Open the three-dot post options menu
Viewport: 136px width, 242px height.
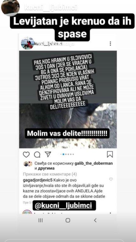coord(110,44)
